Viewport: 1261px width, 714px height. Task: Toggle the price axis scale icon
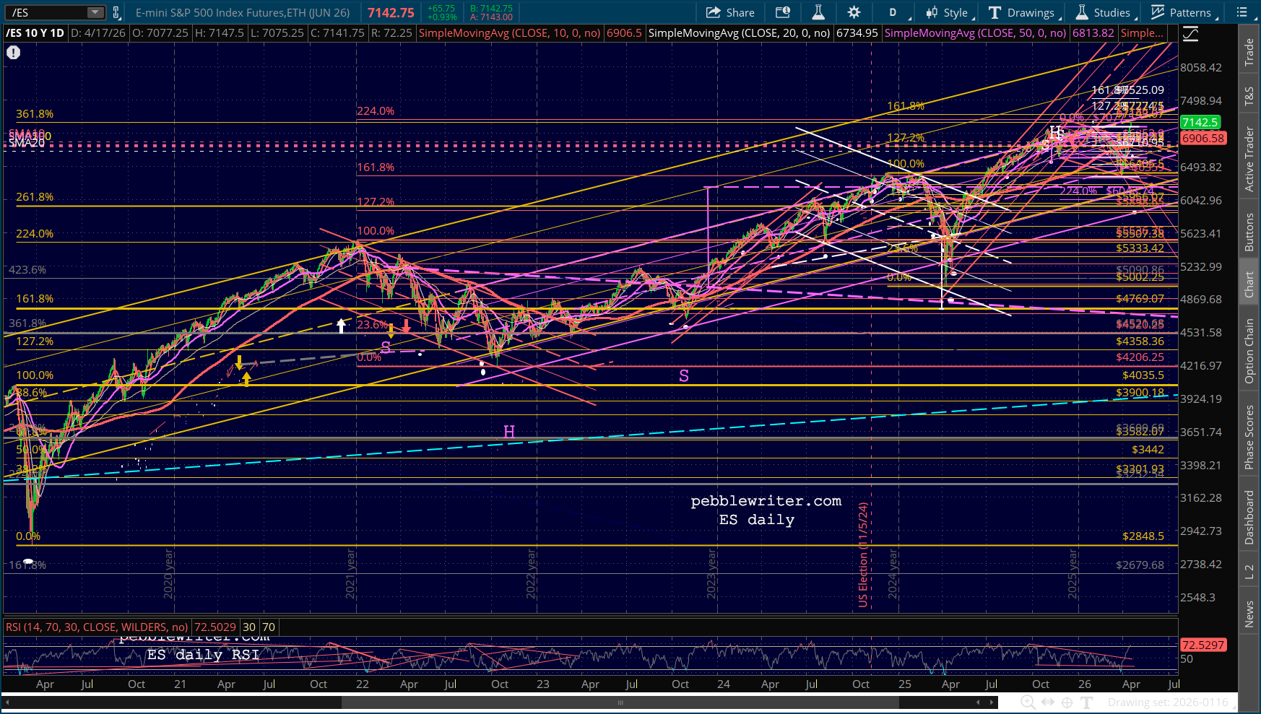coord(1191,34)
